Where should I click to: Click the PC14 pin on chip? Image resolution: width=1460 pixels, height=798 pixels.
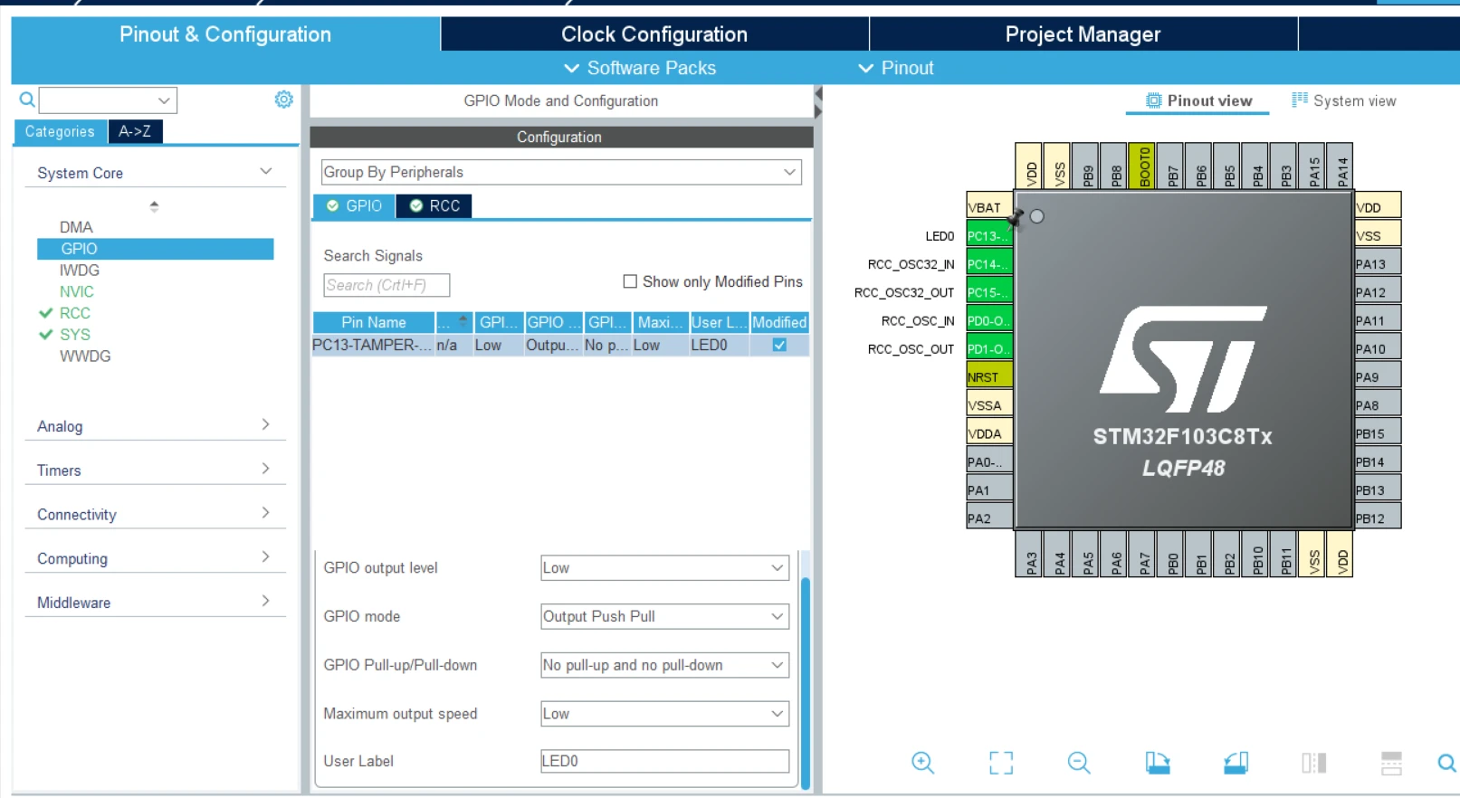(x=988, y=264)
